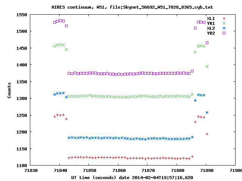Screen dimensions: 242x181
Task: Click the 71890 x-axis tick label
Action: click(x=207, y=170)
